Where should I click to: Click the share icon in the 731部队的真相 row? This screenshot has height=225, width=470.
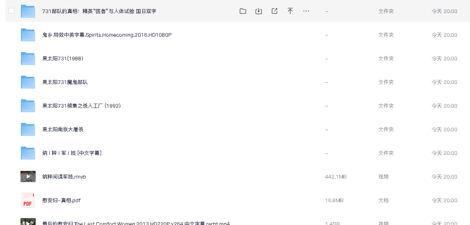(274, 11)
